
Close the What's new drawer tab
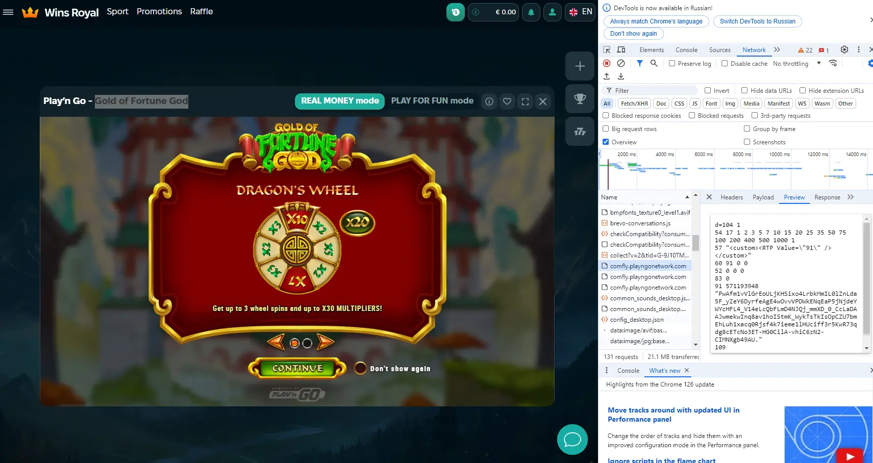click(x=686, y=371)
